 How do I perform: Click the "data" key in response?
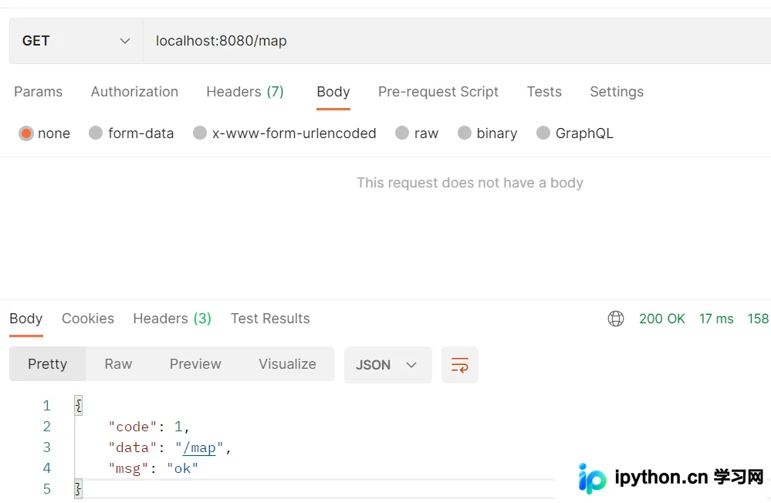(x=133, y=448)
